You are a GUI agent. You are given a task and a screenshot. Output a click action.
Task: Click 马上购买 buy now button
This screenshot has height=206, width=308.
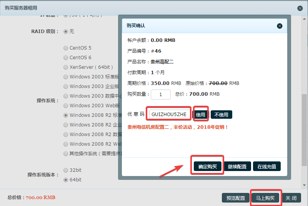point(265,198)
